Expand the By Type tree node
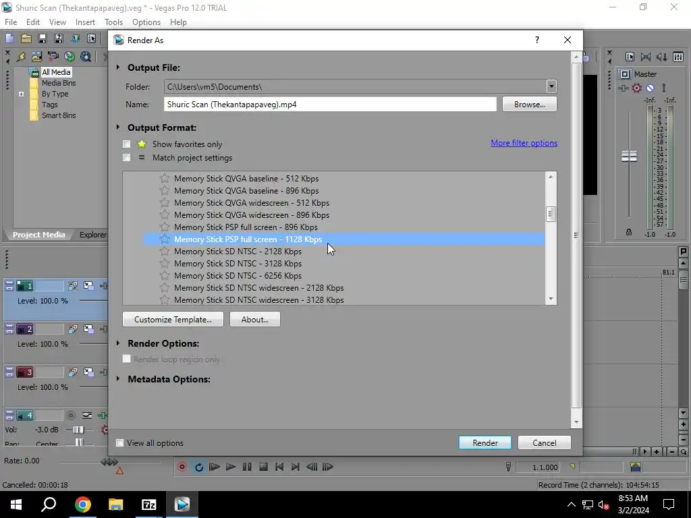 (x=21, y=94)
